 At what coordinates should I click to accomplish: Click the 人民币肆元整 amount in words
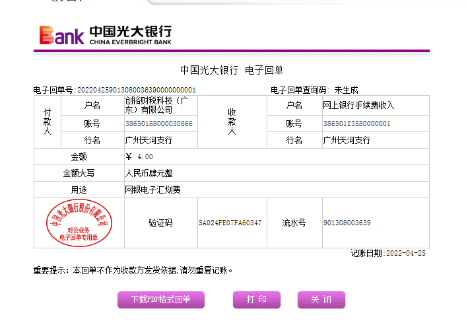[x=149, y=173]
